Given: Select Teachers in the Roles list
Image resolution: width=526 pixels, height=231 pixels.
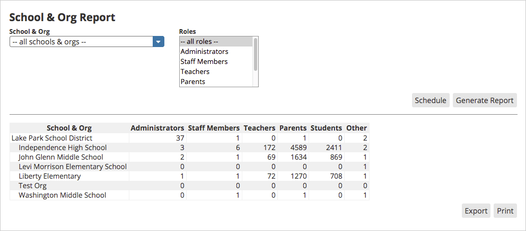Looking at the screenshot, I should (216, 71).
